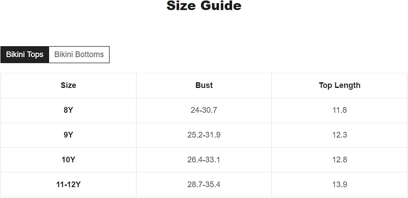Click the 13.9 top length value
The image size is (408, 198).
pyautogui.click(x=339, y=185)
